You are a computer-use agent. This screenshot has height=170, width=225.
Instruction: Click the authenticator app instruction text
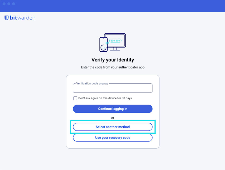point(112,68)
